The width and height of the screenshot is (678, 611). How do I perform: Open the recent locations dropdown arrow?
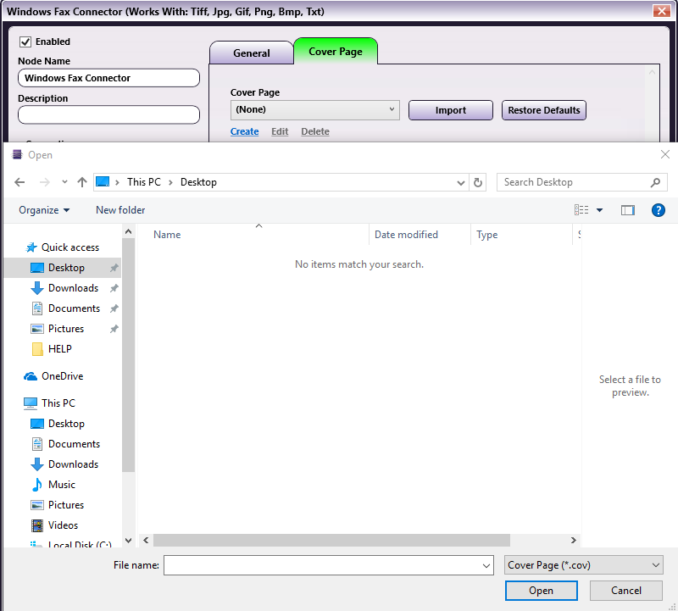(x=64, y=182)
